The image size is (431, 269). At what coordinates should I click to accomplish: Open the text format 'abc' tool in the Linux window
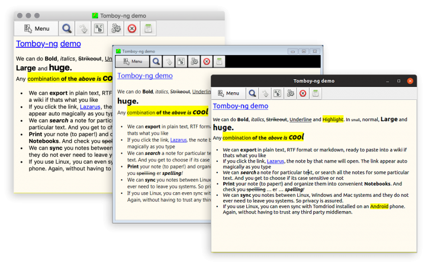pos(278,93)
